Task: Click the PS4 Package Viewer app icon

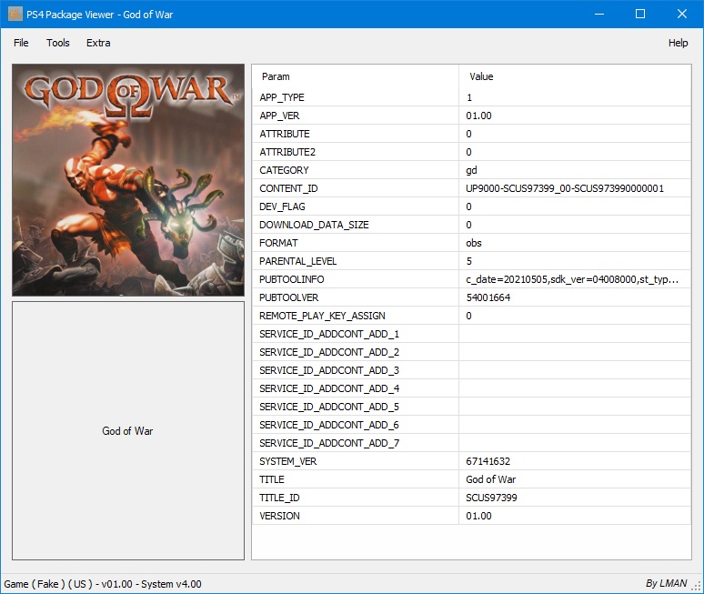Action: coord(15,15)
